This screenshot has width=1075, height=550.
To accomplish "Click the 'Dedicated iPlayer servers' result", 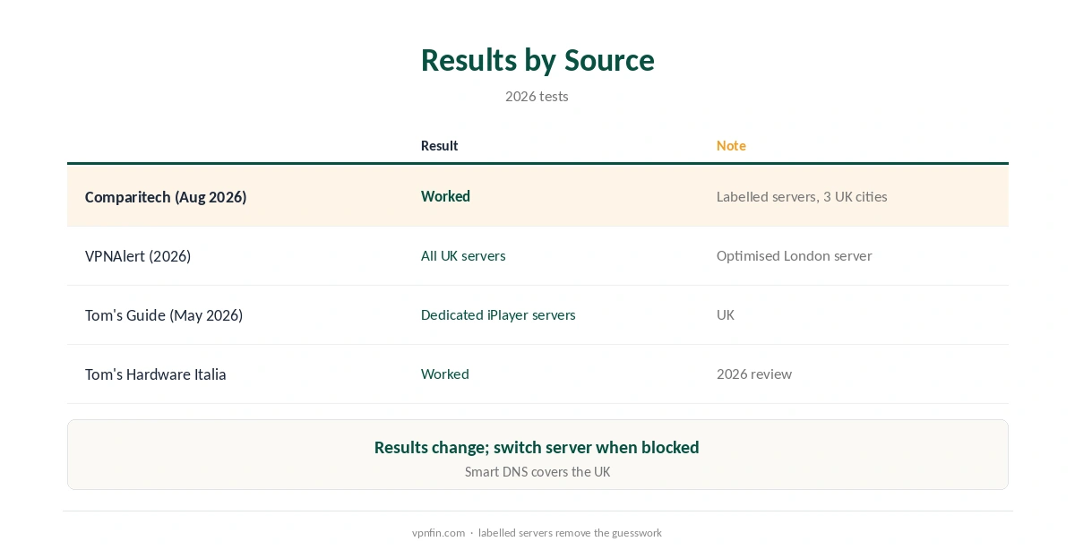I will point(498,314).
